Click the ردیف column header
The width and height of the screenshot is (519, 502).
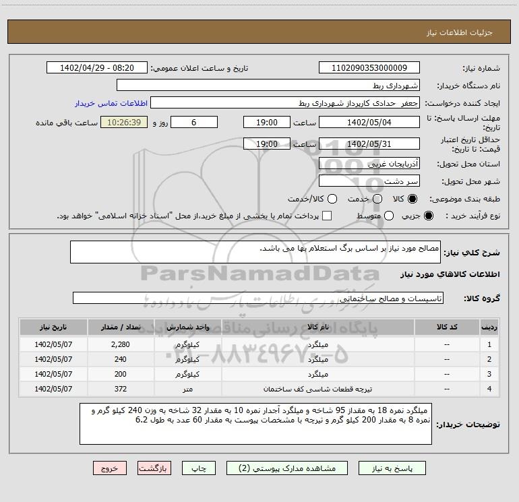click(x=489, y=327)
